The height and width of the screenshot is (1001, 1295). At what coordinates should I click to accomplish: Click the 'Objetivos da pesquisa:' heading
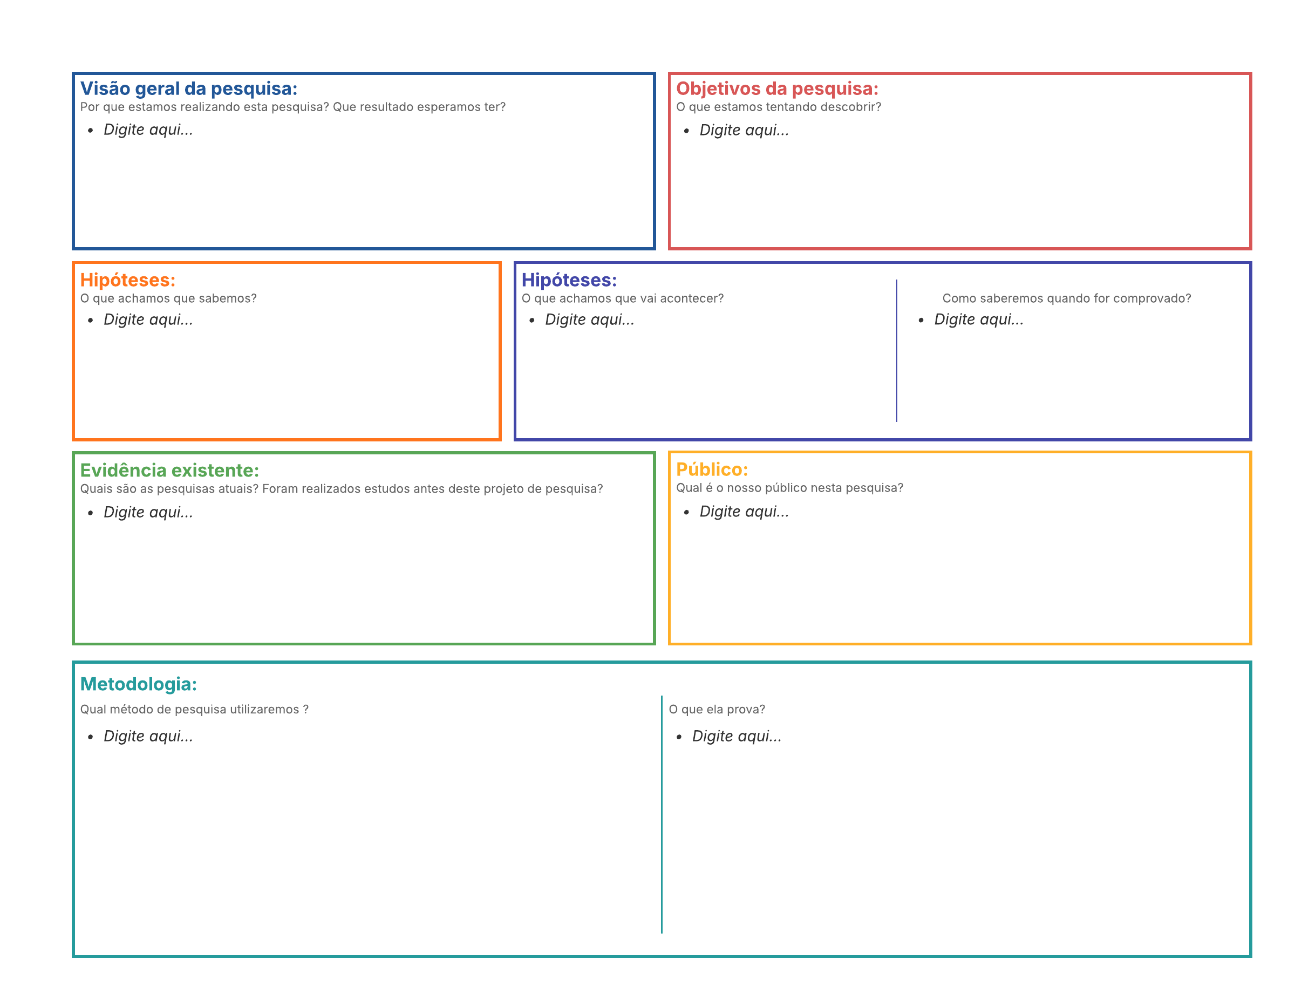[x=777, y=88]
